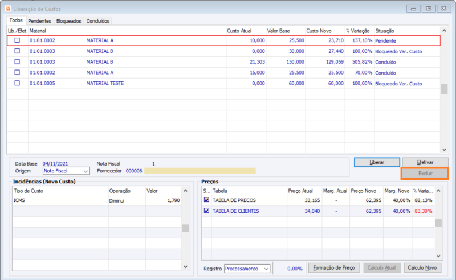Click the Calculo Novo button
This screenshot has width=456, height=280.
[x=422, y=268]
